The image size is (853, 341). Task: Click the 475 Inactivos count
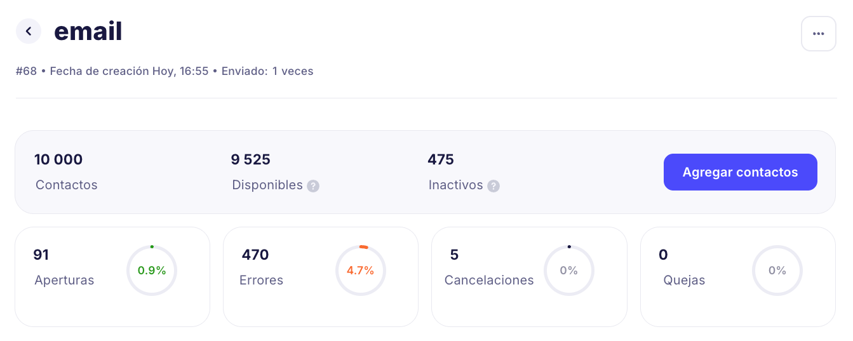tap(440, 159)
